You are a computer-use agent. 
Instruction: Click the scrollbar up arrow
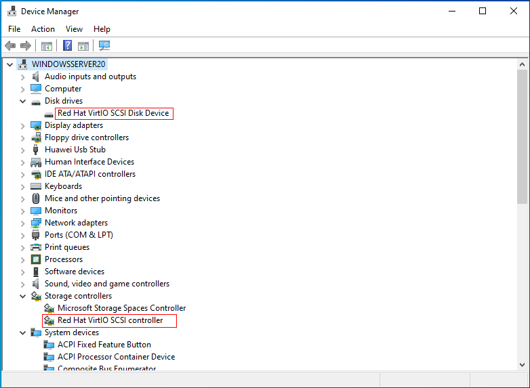523,64
